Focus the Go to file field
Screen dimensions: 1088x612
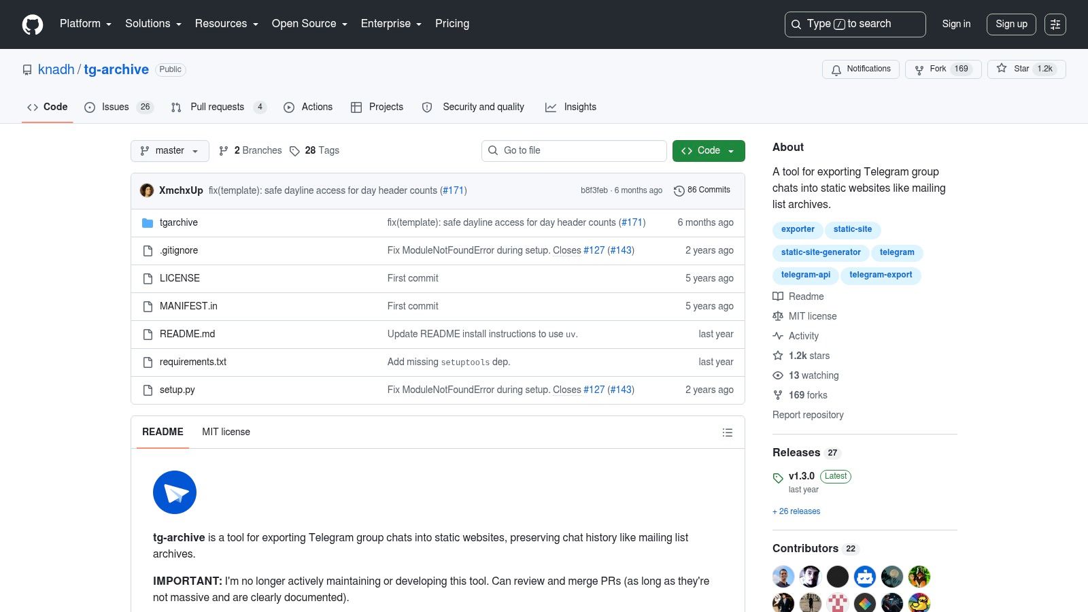pos(574,151)
